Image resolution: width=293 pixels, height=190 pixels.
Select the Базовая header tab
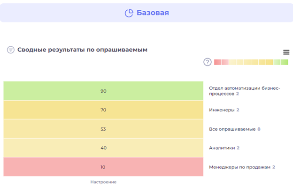tap(146, 13)
